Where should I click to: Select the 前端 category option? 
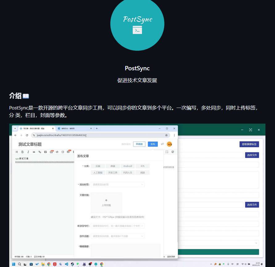[x=113, y=166]
